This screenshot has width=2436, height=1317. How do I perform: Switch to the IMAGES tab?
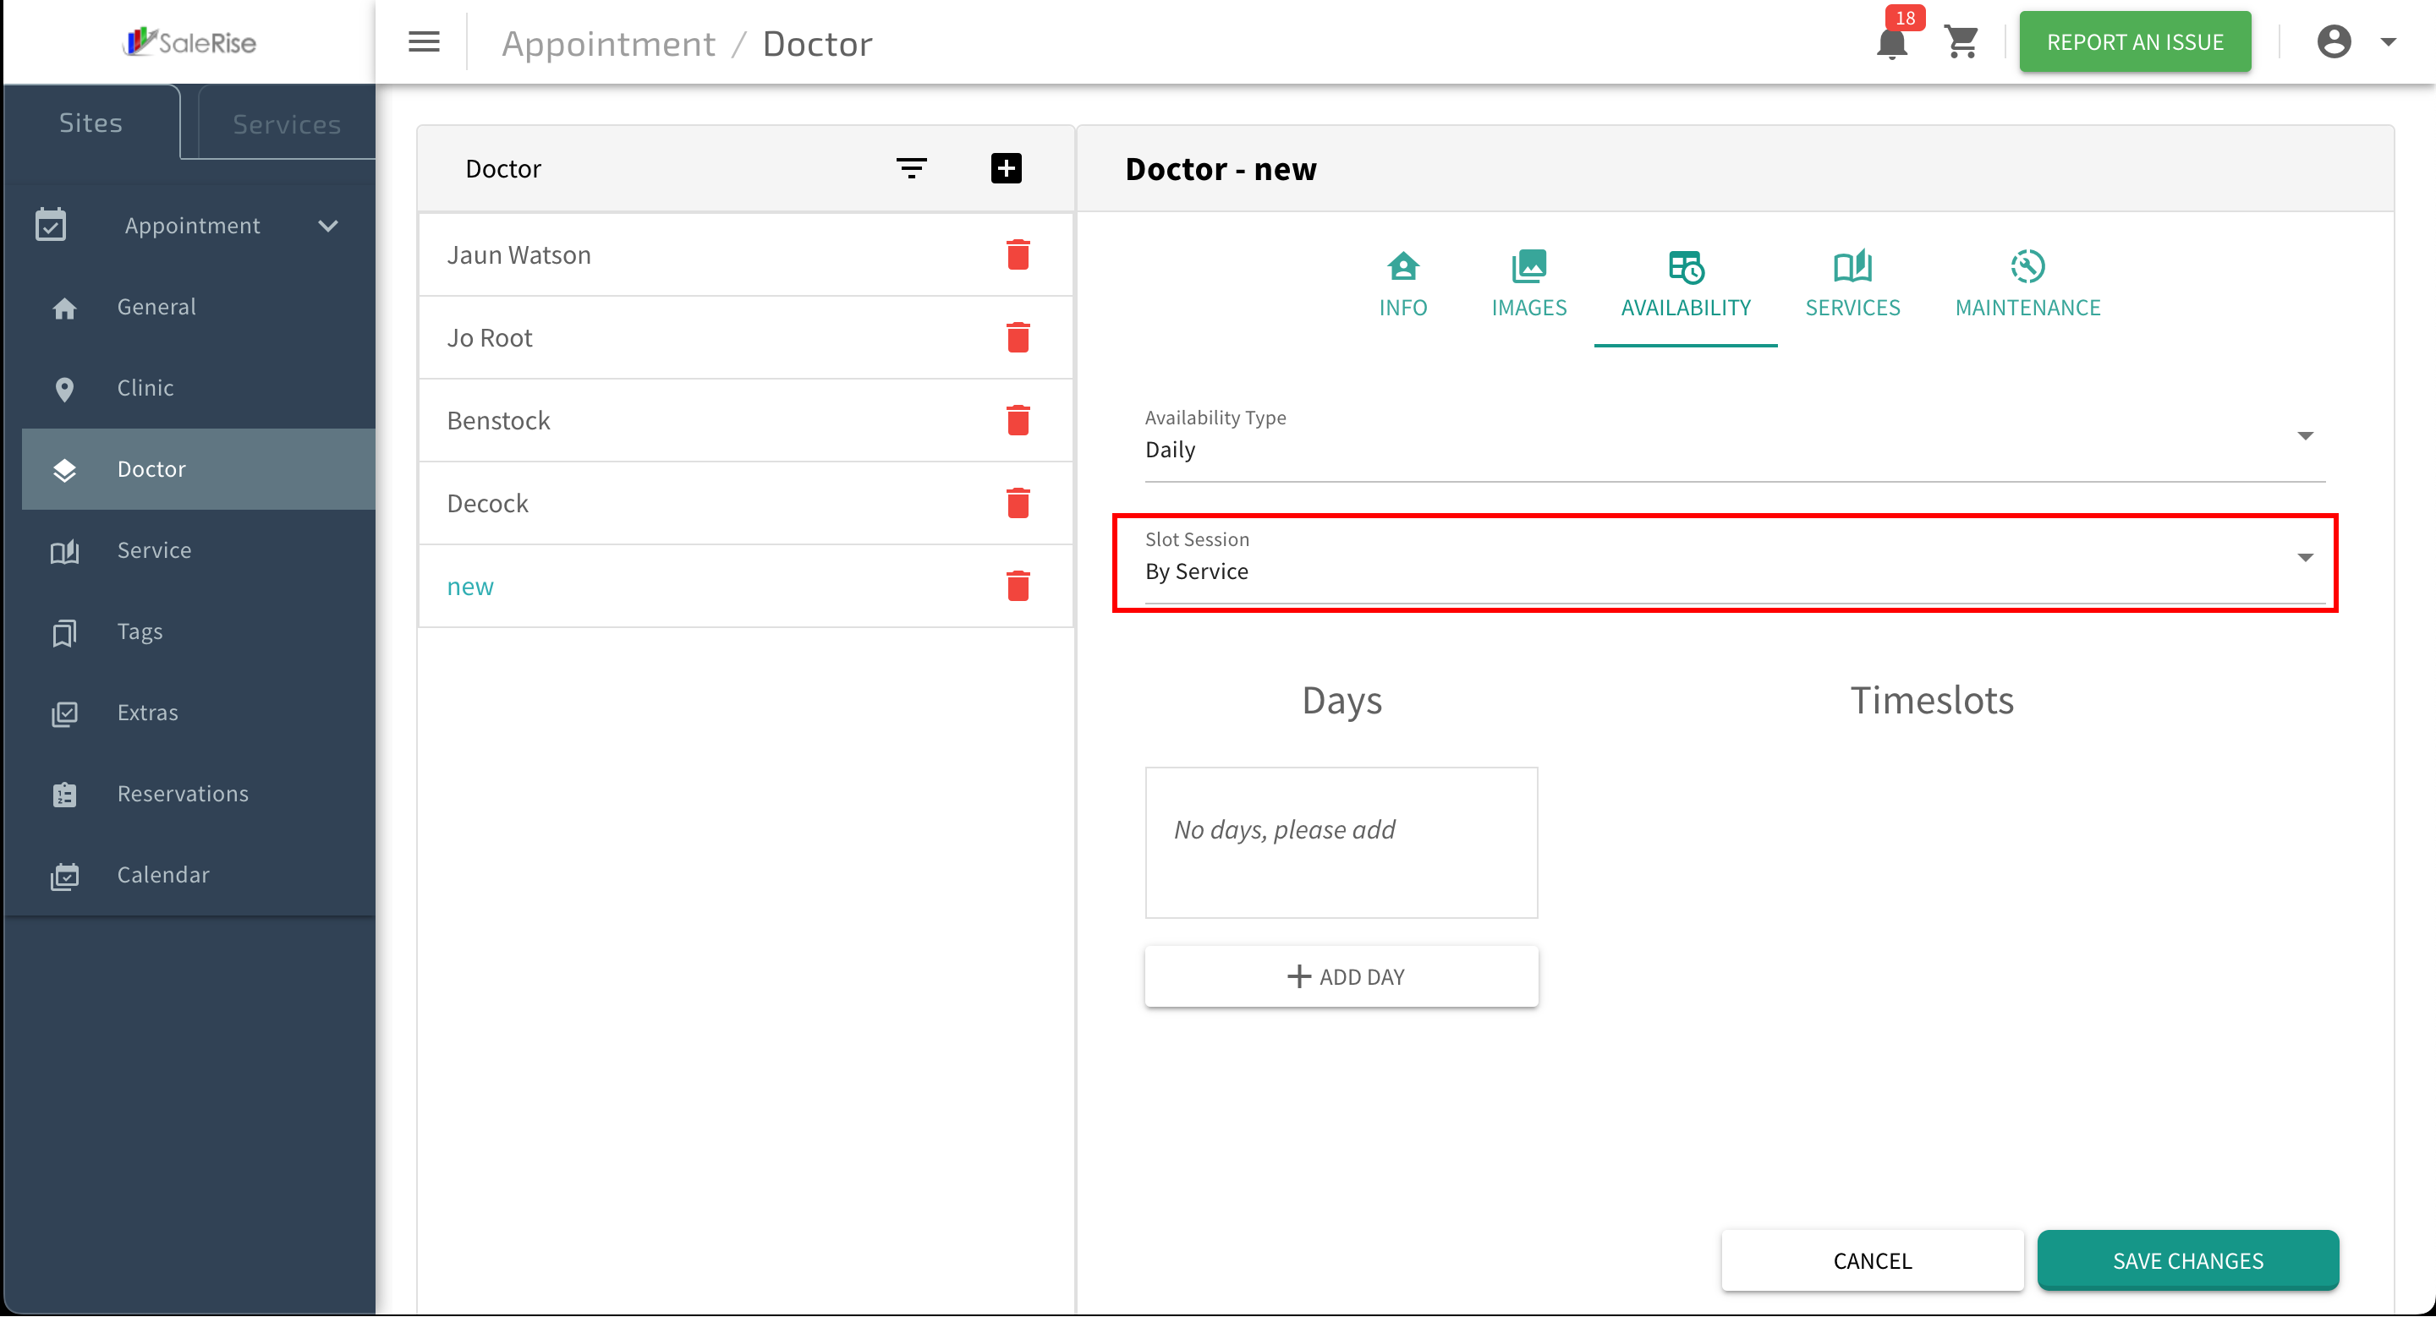pyautogui.click(x=1528, y=284)
